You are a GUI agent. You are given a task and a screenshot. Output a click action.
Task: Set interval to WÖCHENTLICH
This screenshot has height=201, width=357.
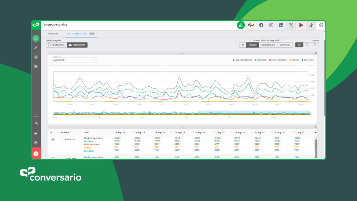[x=268, y=45]
